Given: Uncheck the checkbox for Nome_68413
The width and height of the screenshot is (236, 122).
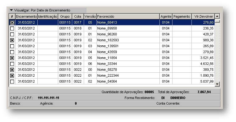Looking at the screenshot, I should coord(12,23).
